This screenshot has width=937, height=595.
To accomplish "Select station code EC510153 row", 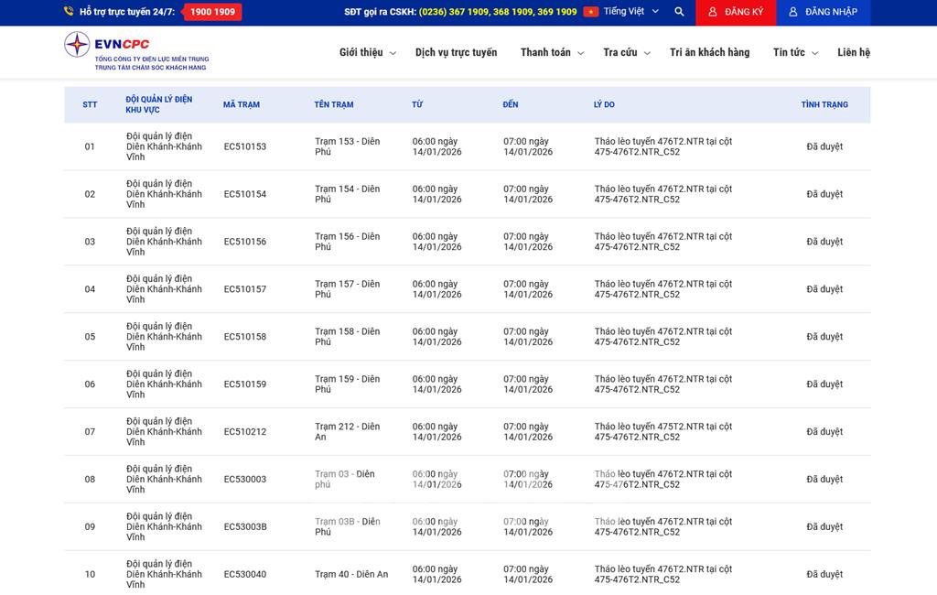I will pyautogui.click(x=245, y=146).
